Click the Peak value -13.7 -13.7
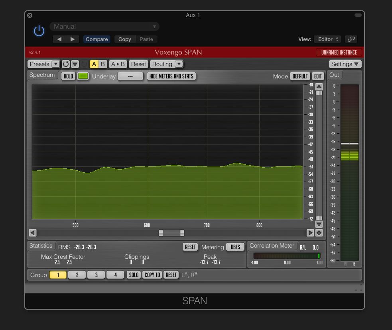Image resolution: width=392 pixels, height=330 pixels. click(210, 262)
